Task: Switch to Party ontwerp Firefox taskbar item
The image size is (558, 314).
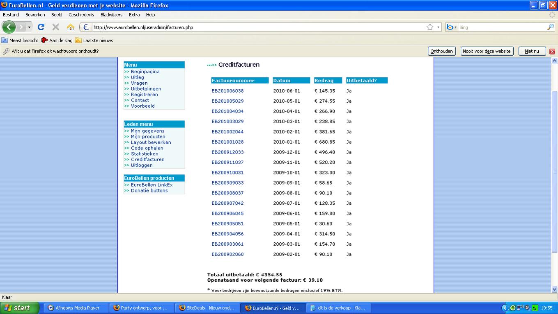Action: point(142,308)
